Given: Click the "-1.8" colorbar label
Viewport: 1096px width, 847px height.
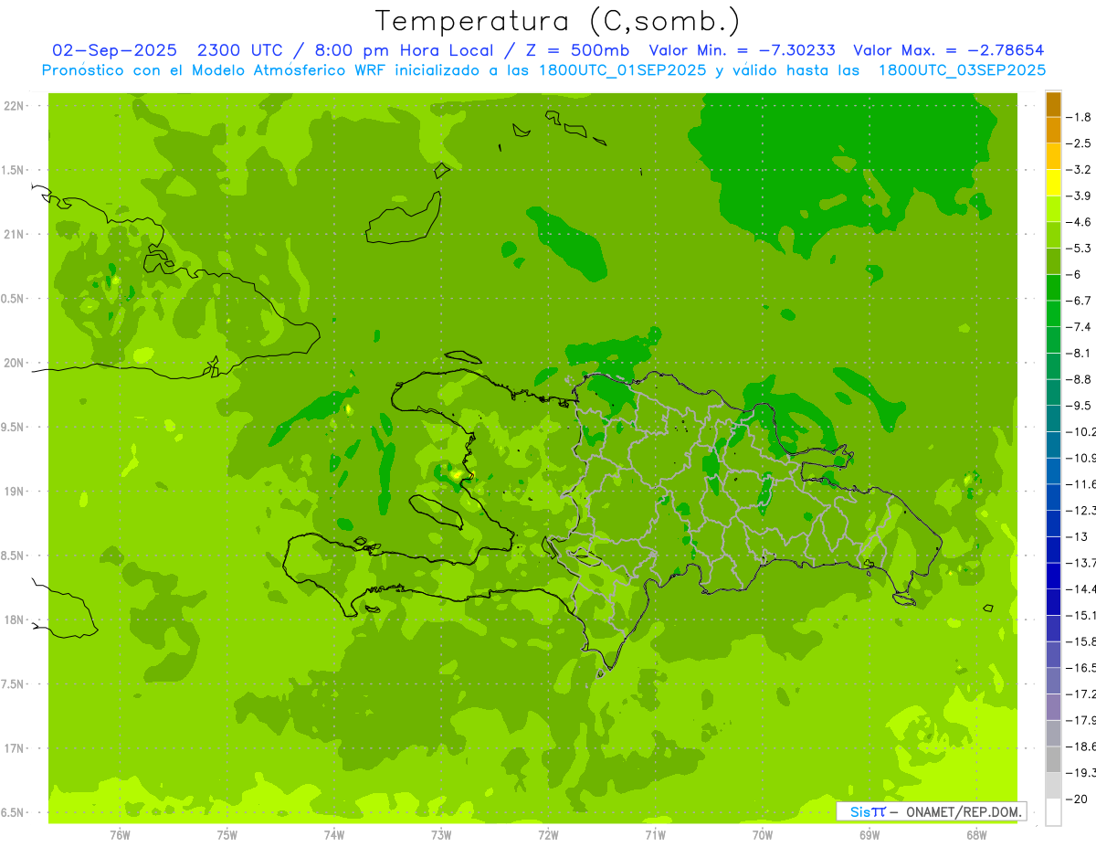Looking at the screenshot, I should [x=1079, y=117].
